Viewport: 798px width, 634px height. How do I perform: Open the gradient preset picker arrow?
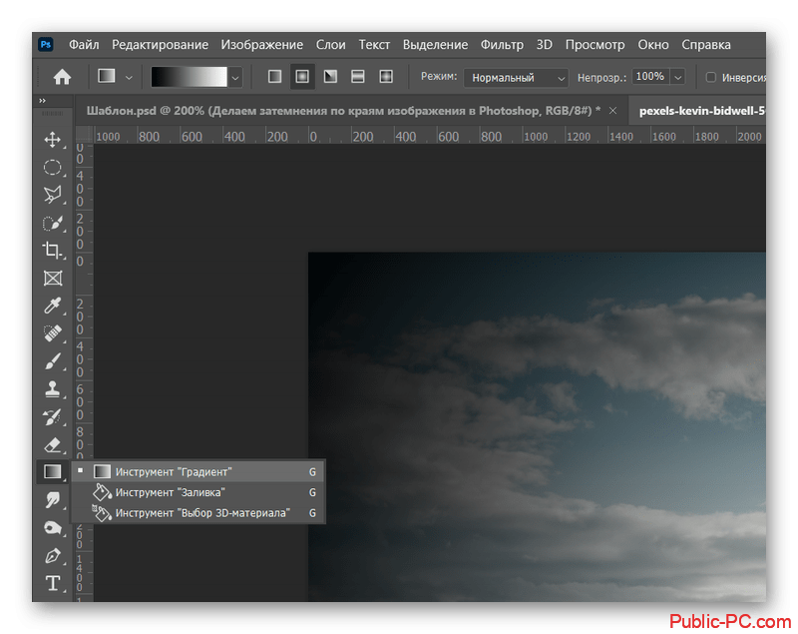click(235, 77)
